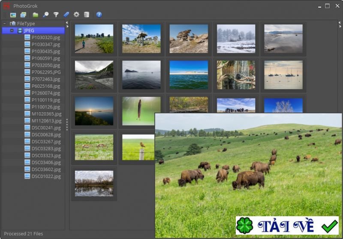The image size is (343, 239).
Task: Open settings with the gear icon
Action: click(x=76, y=15)
